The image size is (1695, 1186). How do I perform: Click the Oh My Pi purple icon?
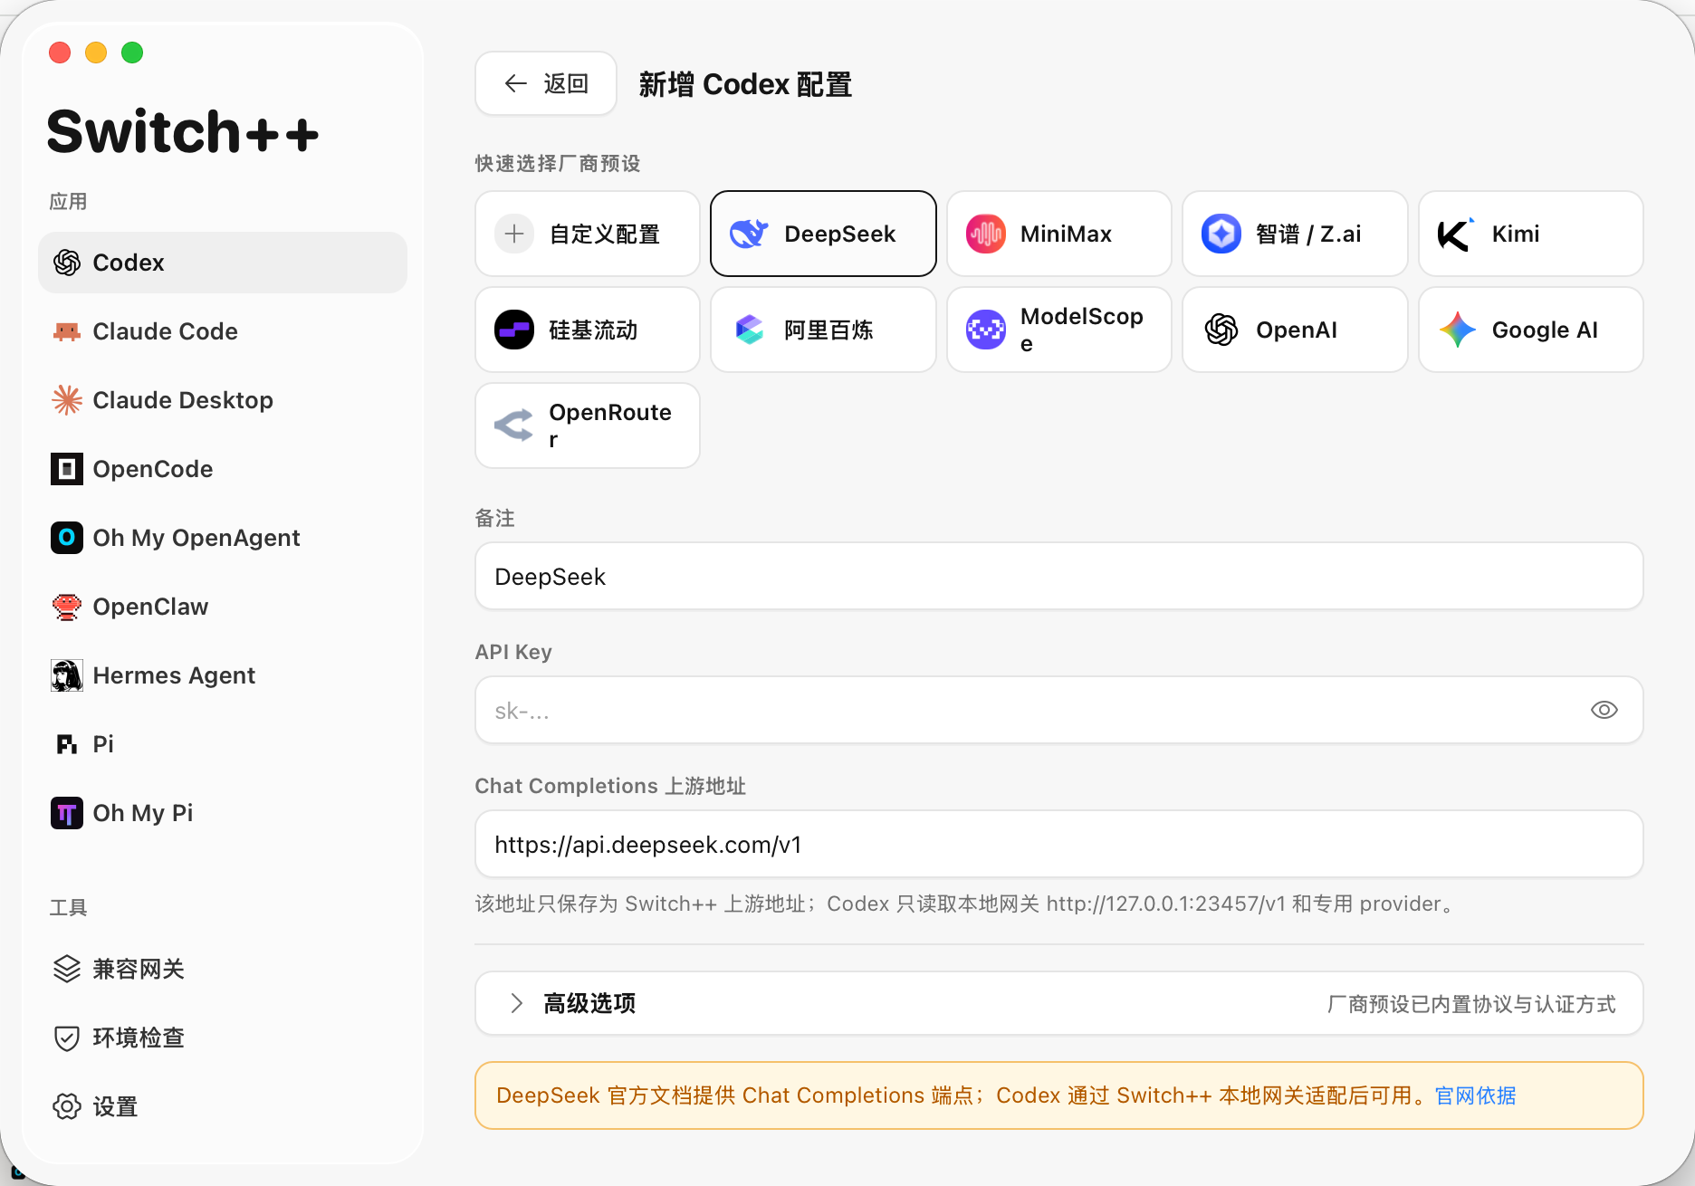point(67,813)
